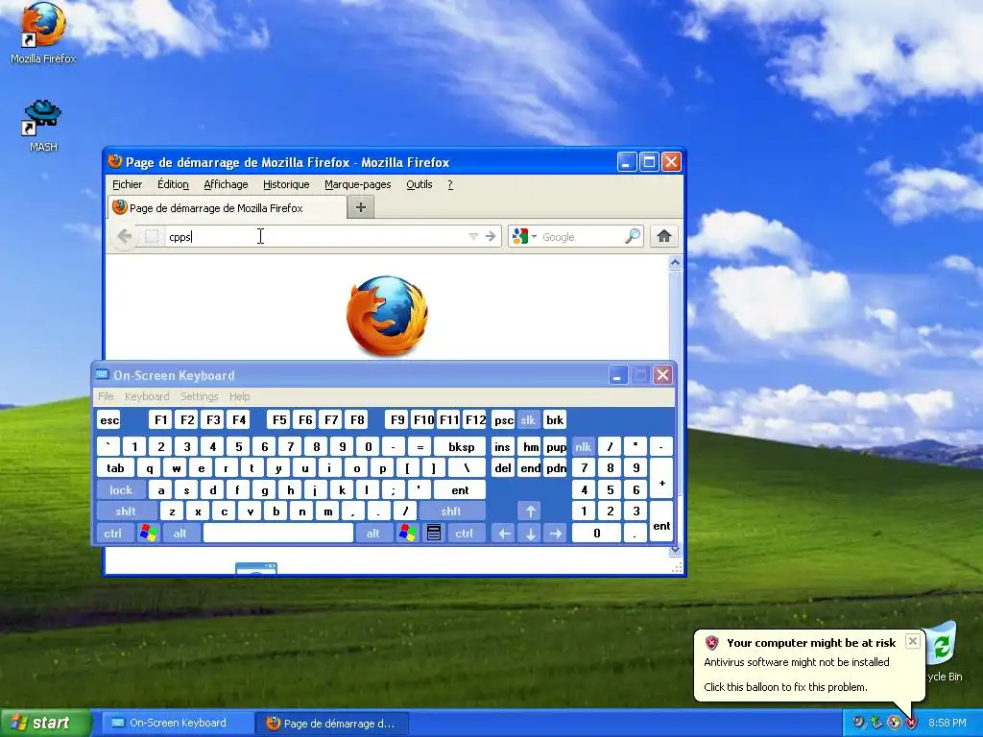Toggle the right alt key
Viewport: 983px width, 737px height.
[x=373, y=534]
